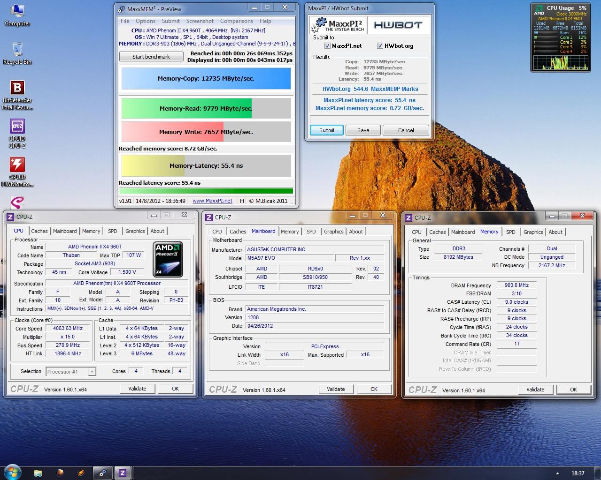The height and width of the screenshot is (480, 601).
Task: Click Submit in HWbot Submit dialog
Action: [327, 130]
